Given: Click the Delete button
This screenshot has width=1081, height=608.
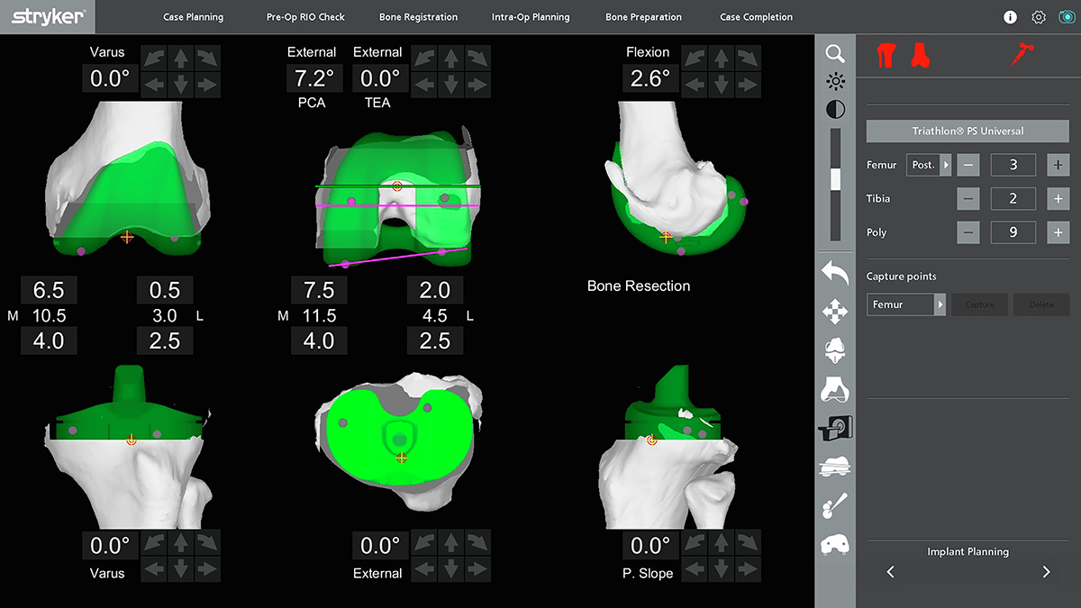Looking at the screenshot, I should [1041, 304].
